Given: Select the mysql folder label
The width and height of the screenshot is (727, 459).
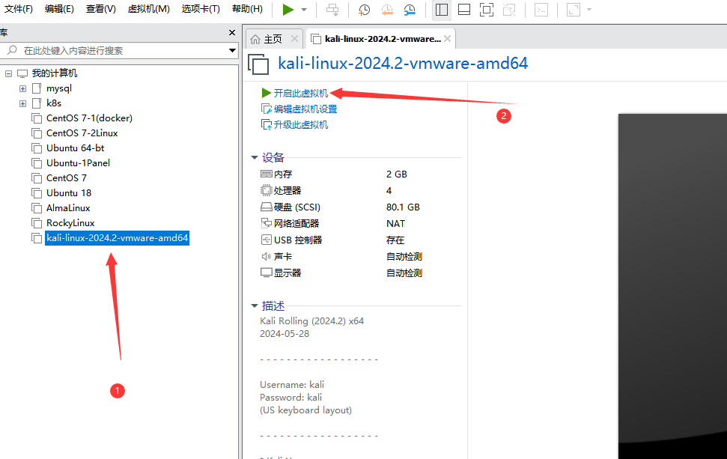Looking at the screenshot, I should pos(59,88).
